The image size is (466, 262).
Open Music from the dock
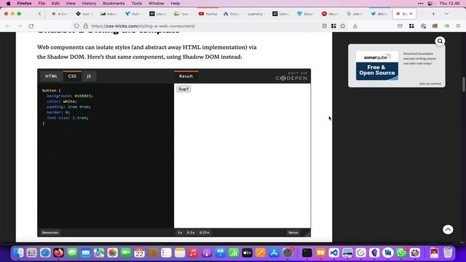click(193, 253)
